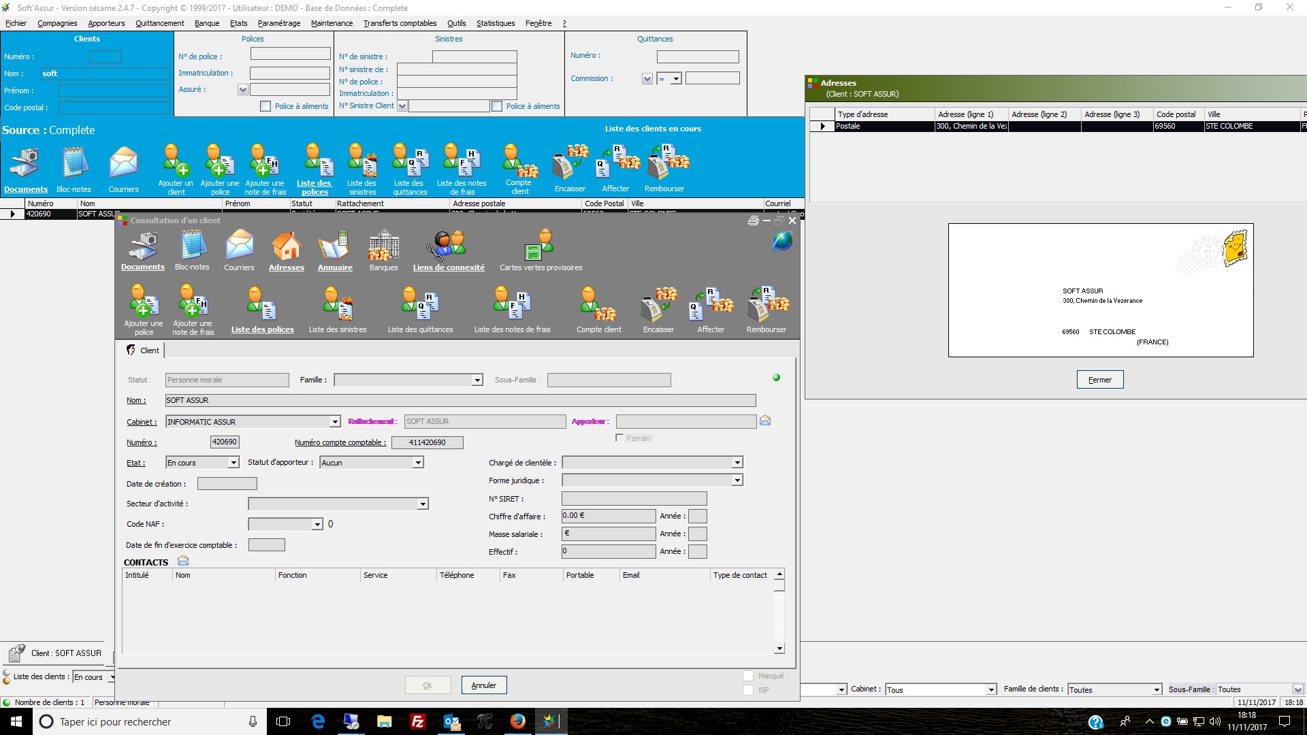Select the Client tab
This screenshot has height=735, width=1307.
(143, 350)
